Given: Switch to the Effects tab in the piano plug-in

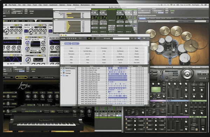Looking at the screenshot, I should (35, 77).
